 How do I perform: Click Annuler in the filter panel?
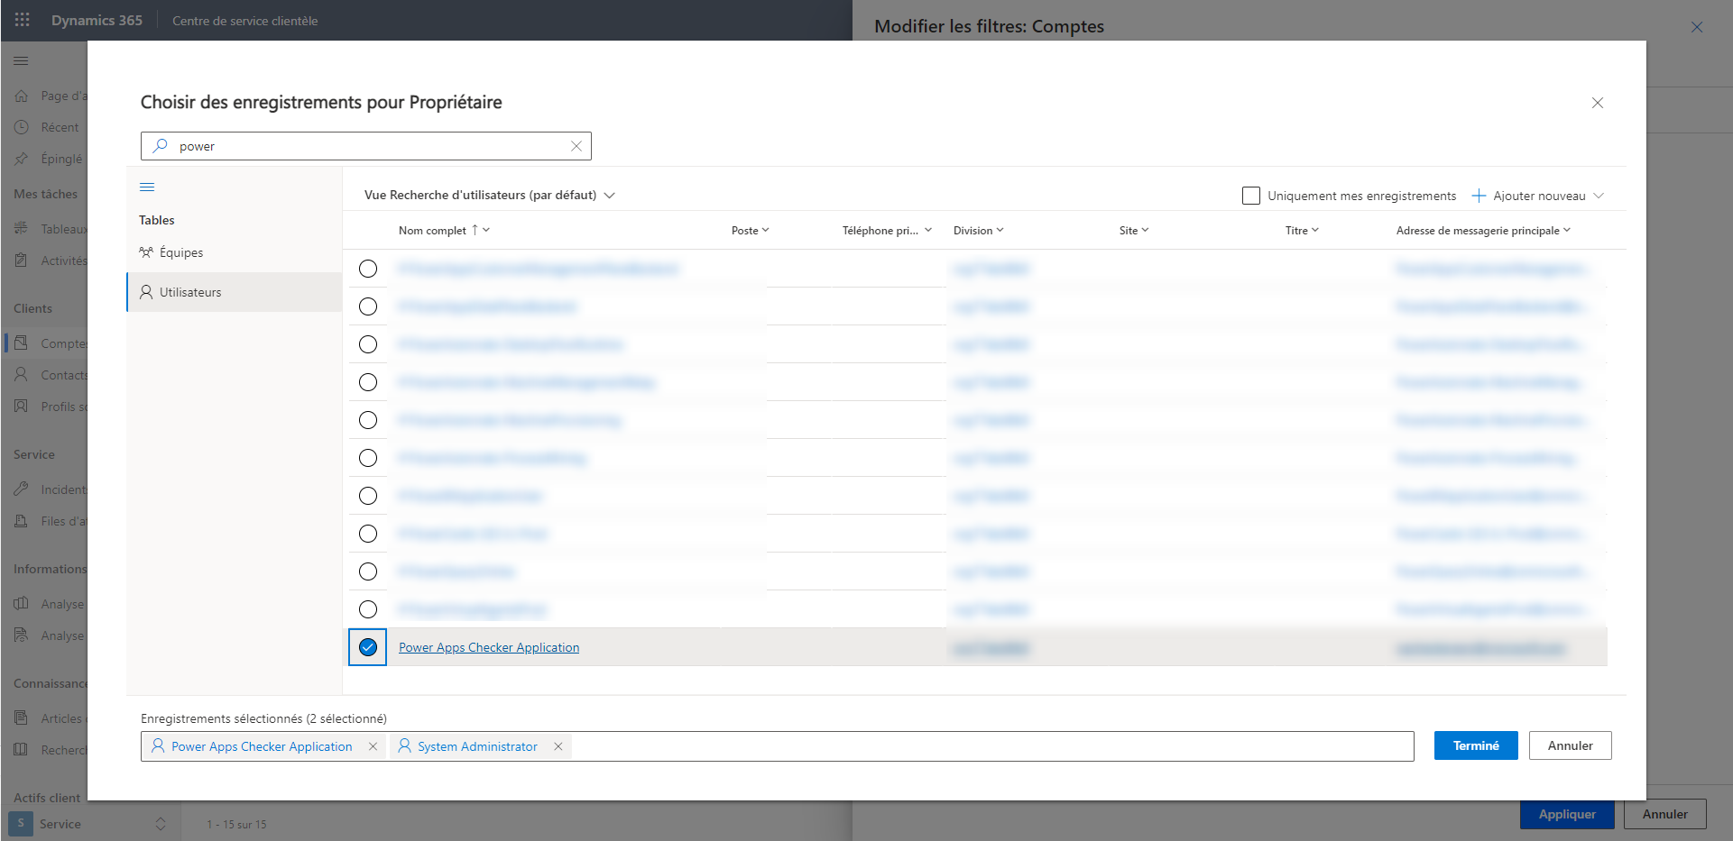(x=1664, y=814)
